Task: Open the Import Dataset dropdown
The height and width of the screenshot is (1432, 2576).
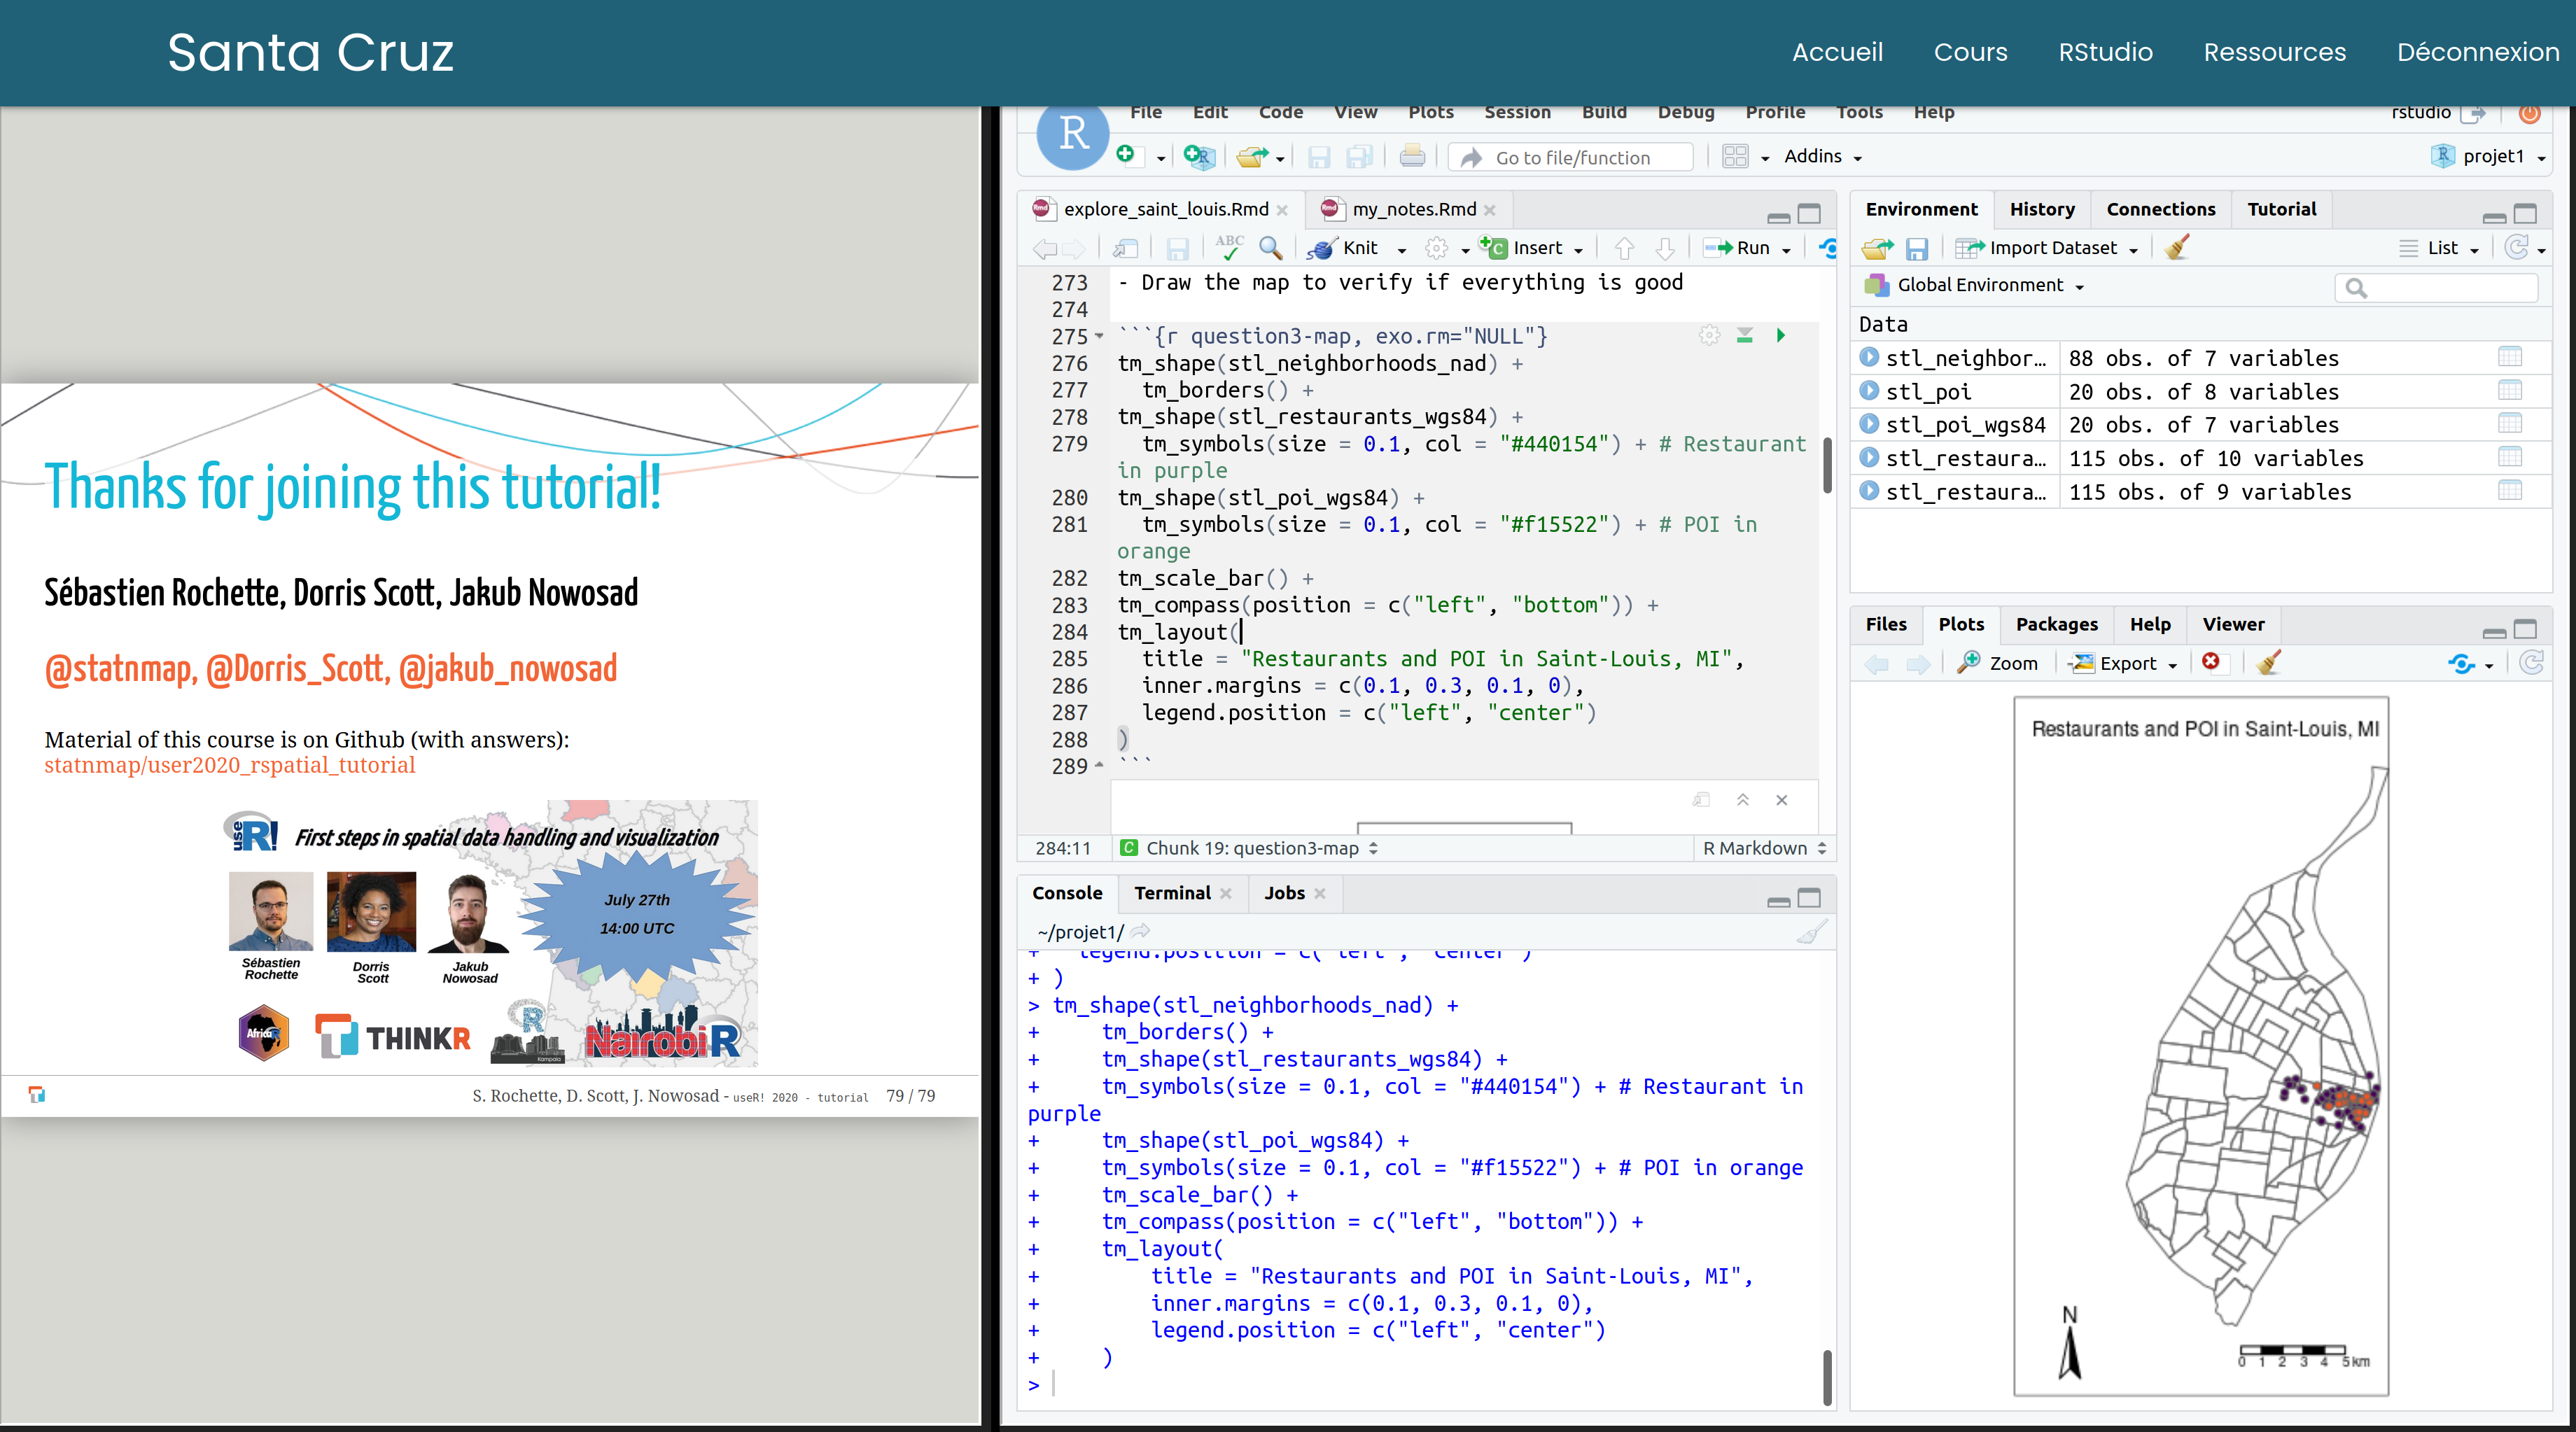Action: tap(2050, 248)
